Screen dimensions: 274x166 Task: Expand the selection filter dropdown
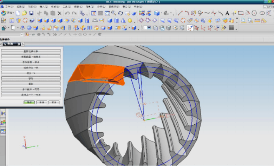pyautogui.click(x=22, y=35)
